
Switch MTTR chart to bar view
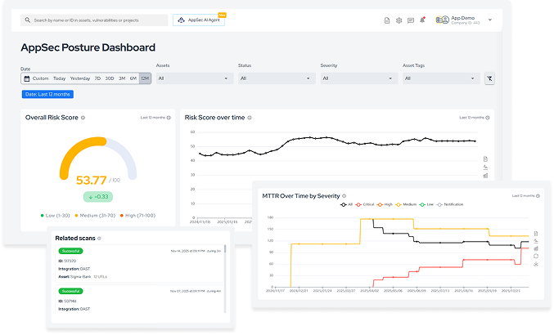[536, 248]
